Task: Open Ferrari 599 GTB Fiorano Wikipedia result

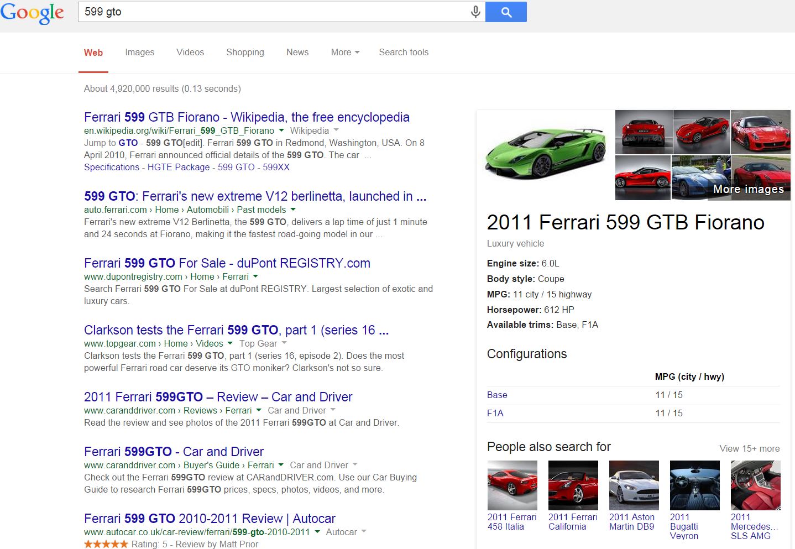Action: coord(247,117)
